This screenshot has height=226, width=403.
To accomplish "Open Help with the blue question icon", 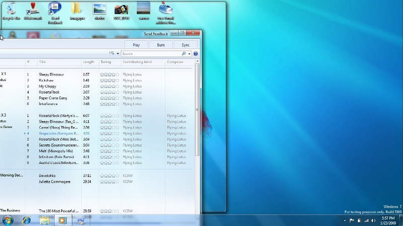I will tap(195, 54).
